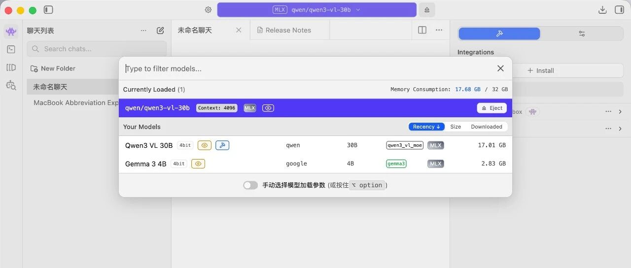Viewport: 631px width, 268px height.
Task: Click vision eye badge on loaded qwen3-vl-30b
Action: [x=268, y=108]
